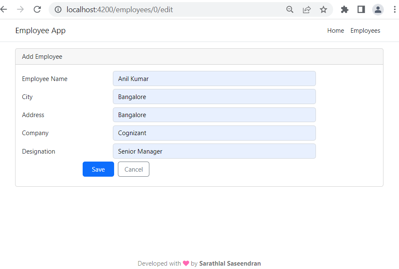Share this page via share icon

click(x=307, y=10)
